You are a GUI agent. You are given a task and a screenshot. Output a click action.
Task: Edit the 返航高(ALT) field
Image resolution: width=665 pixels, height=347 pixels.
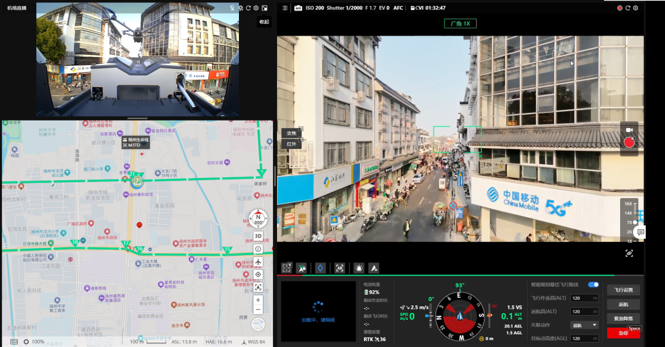(x=584, y=311)
